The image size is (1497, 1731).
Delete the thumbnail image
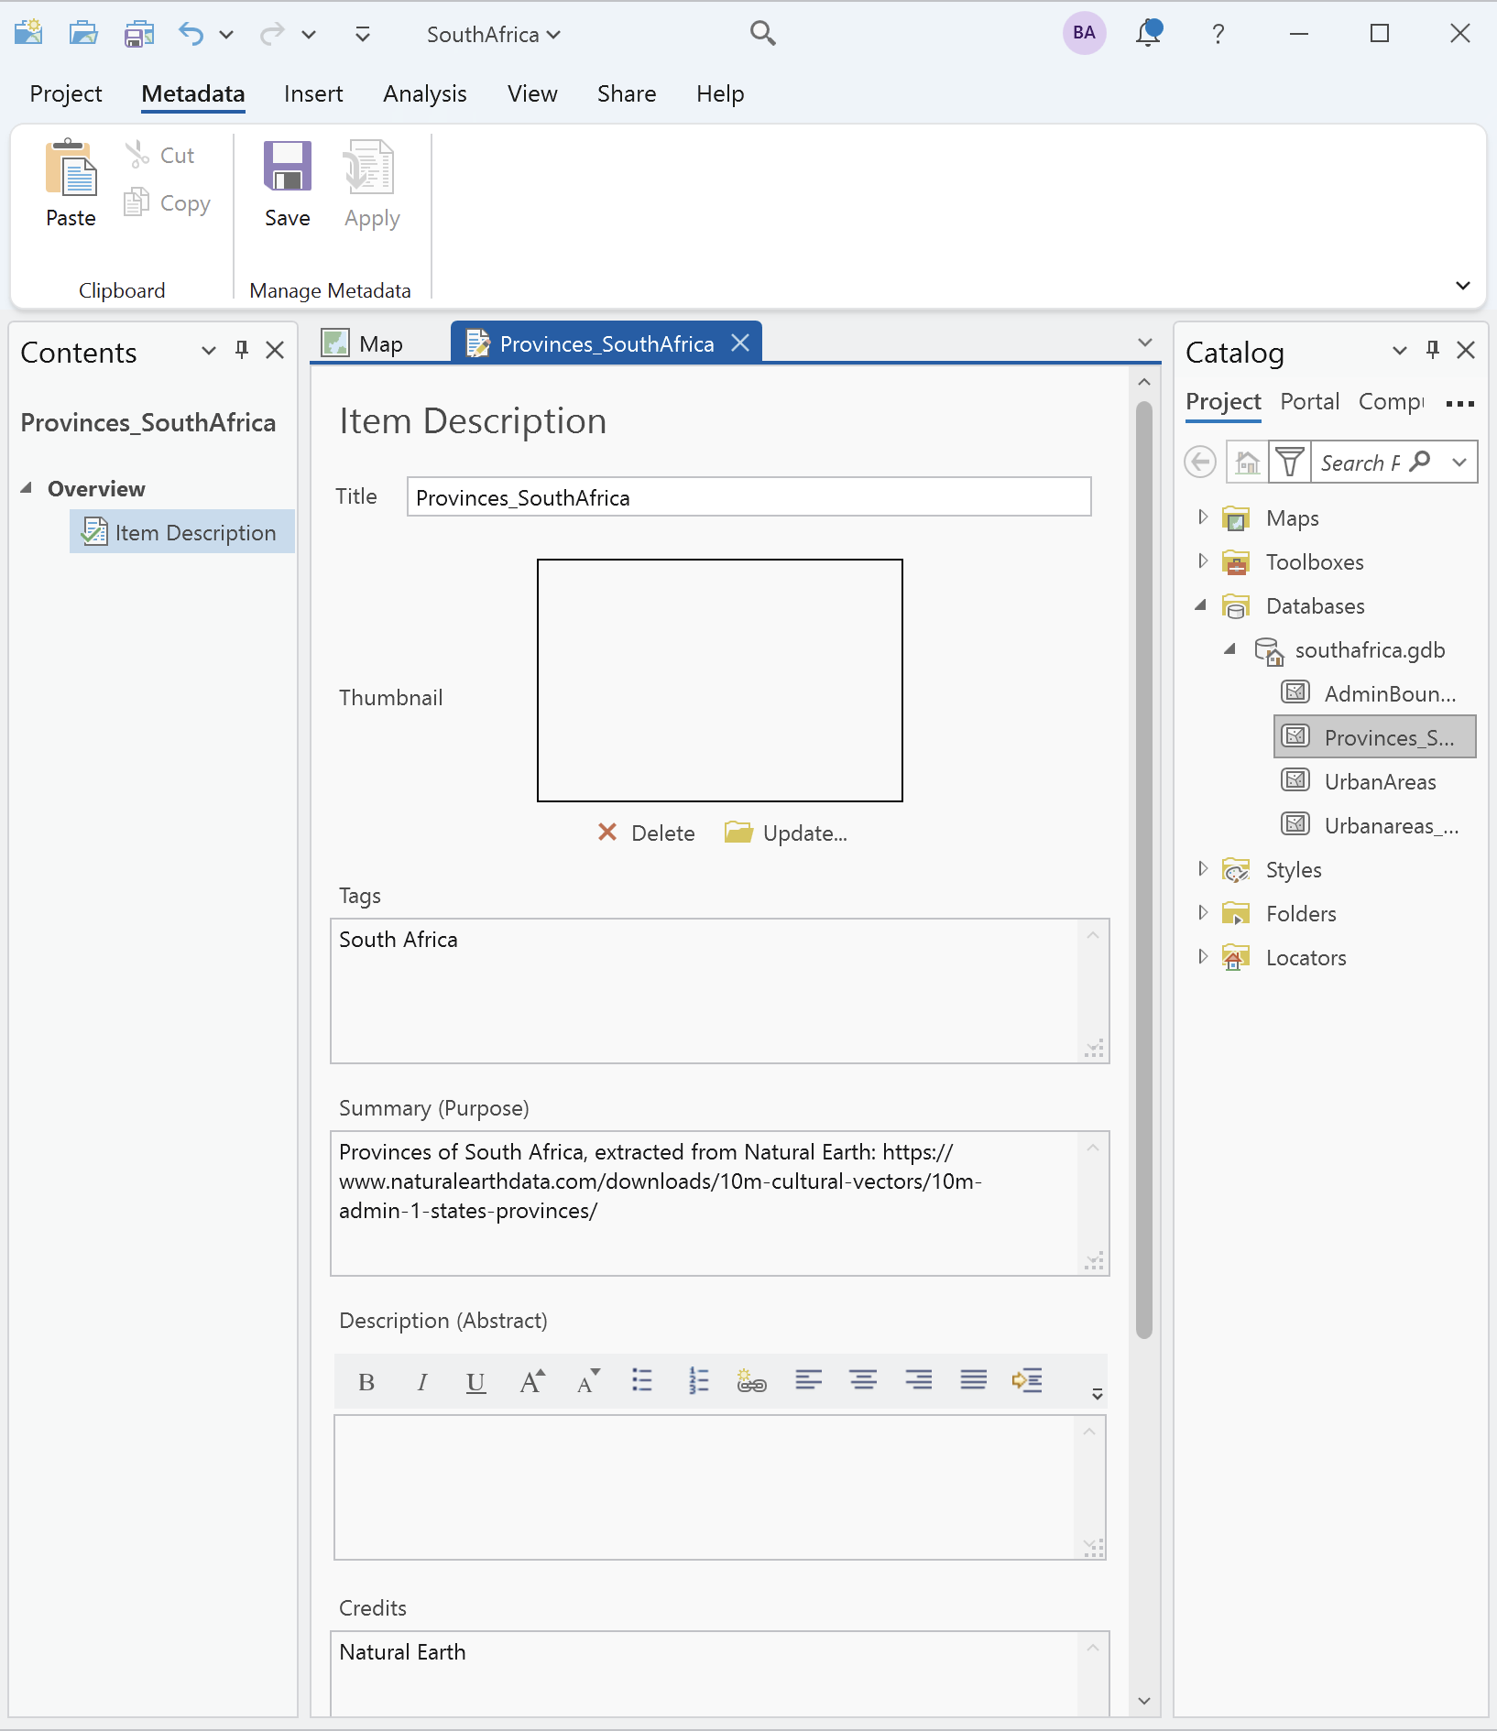[647, 833]
